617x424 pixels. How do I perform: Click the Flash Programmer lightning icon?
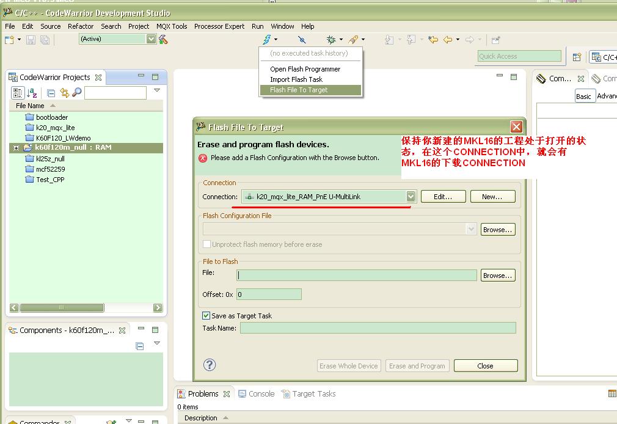[x=267, y=39]
